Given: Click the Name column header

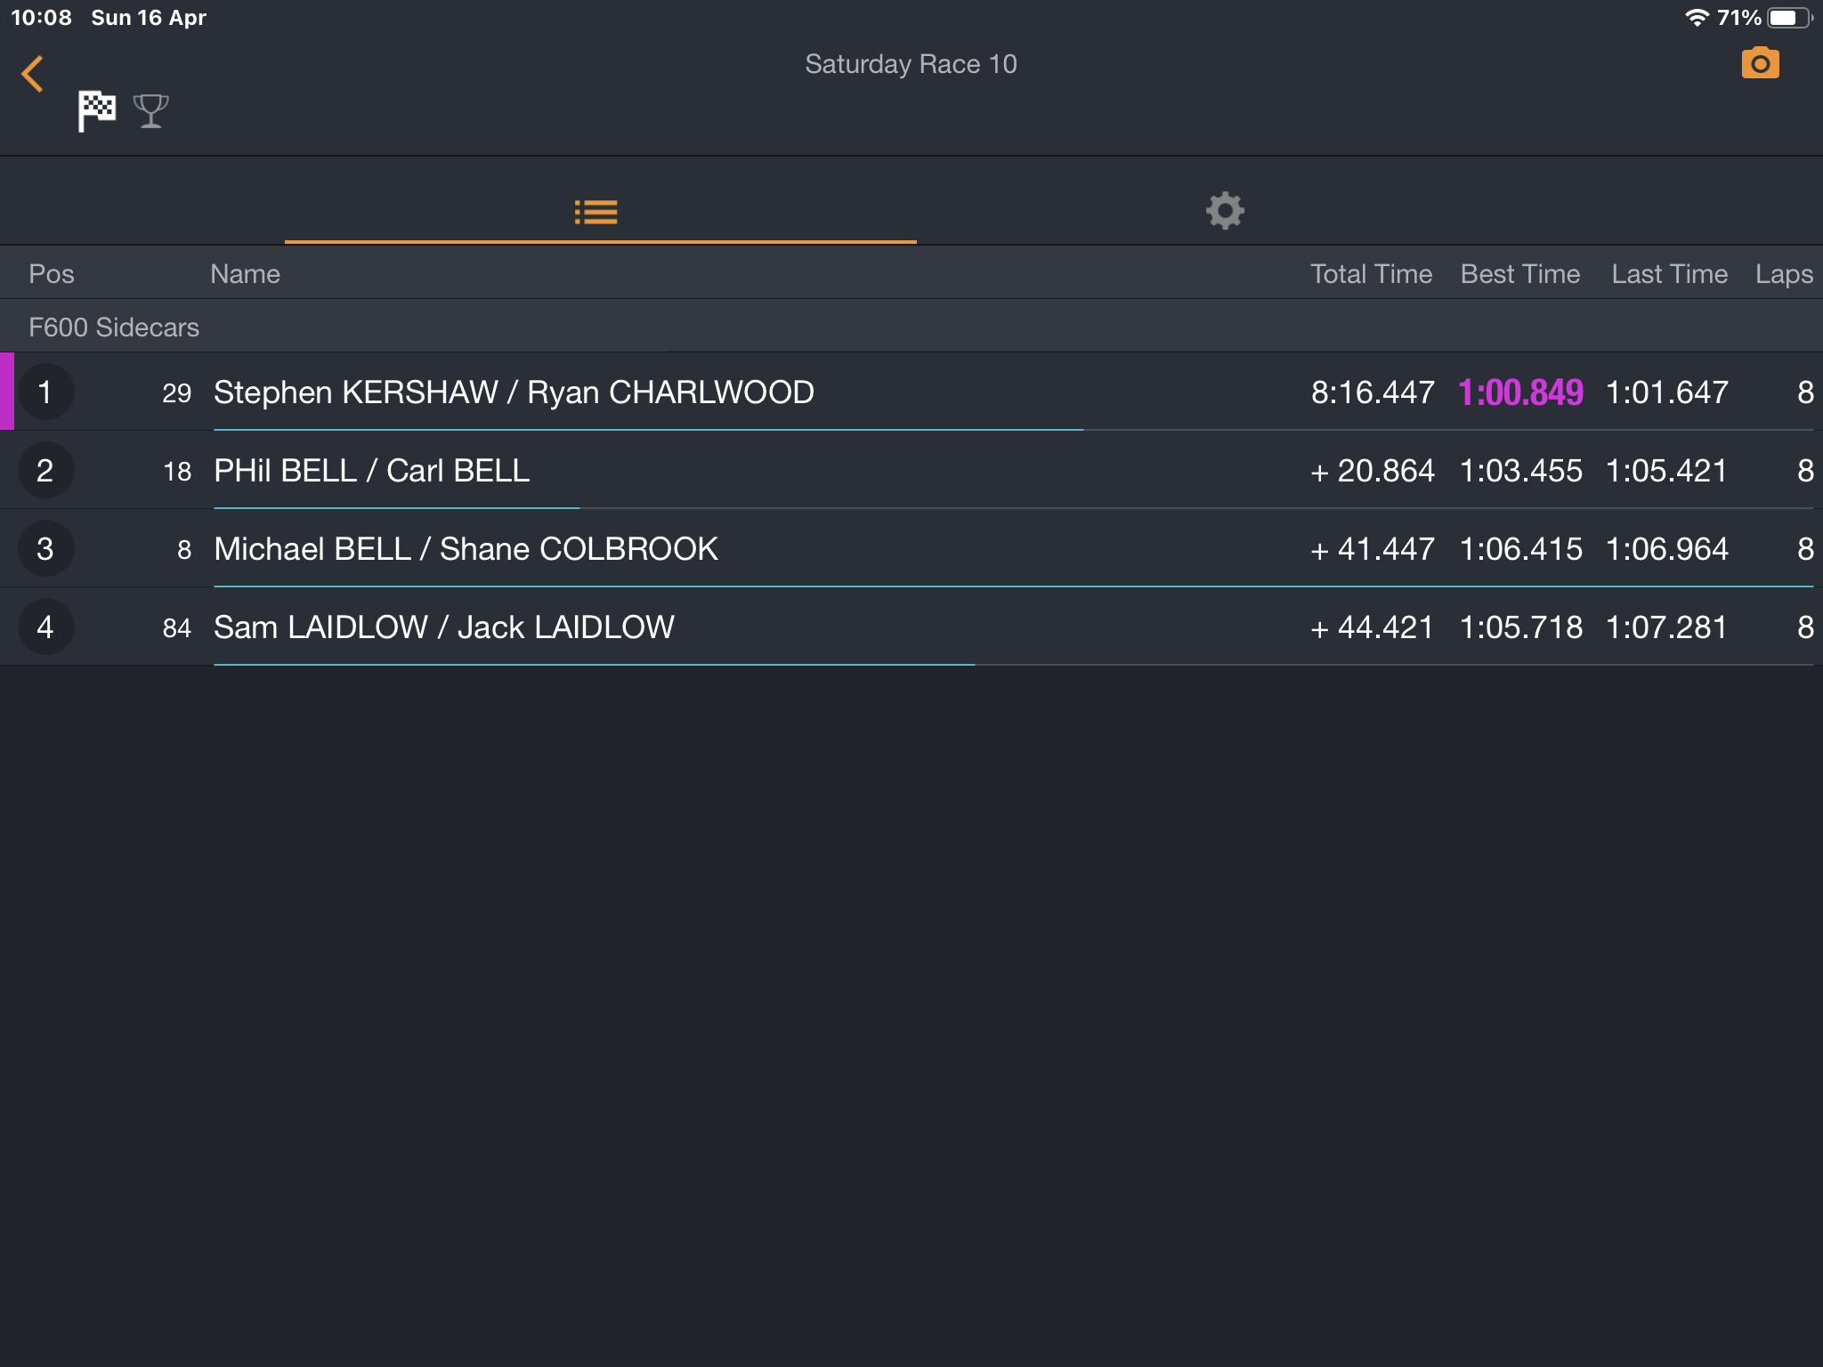Looking at the screenshot, I should (x=245, y=274).
